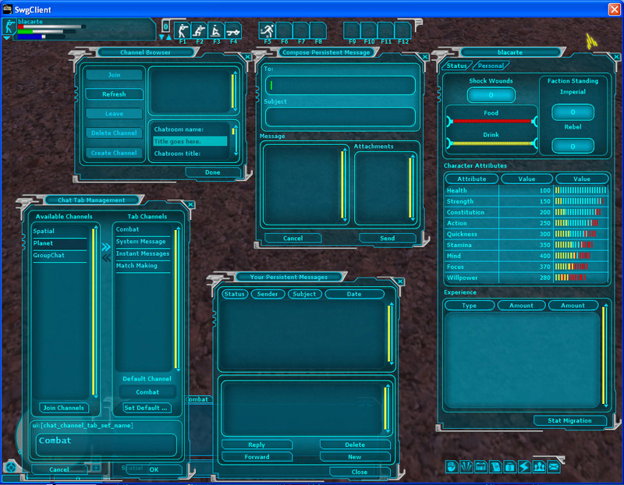Click the Refresh button in Channel Browser
The width and height of the screenshot is (624, 485).
tap(114, 94)
